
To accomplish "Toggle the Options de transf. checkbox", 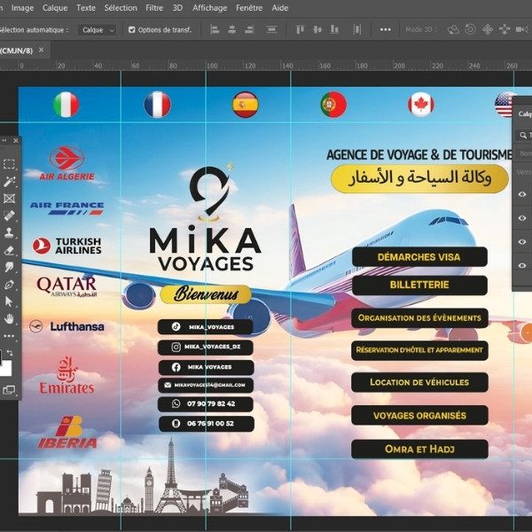I will click(x=132, y=29).
